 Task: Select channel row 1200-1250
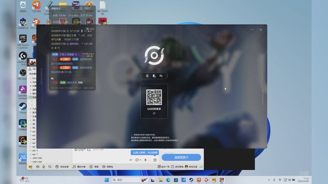pyautogui.click(x=50, y=158)
